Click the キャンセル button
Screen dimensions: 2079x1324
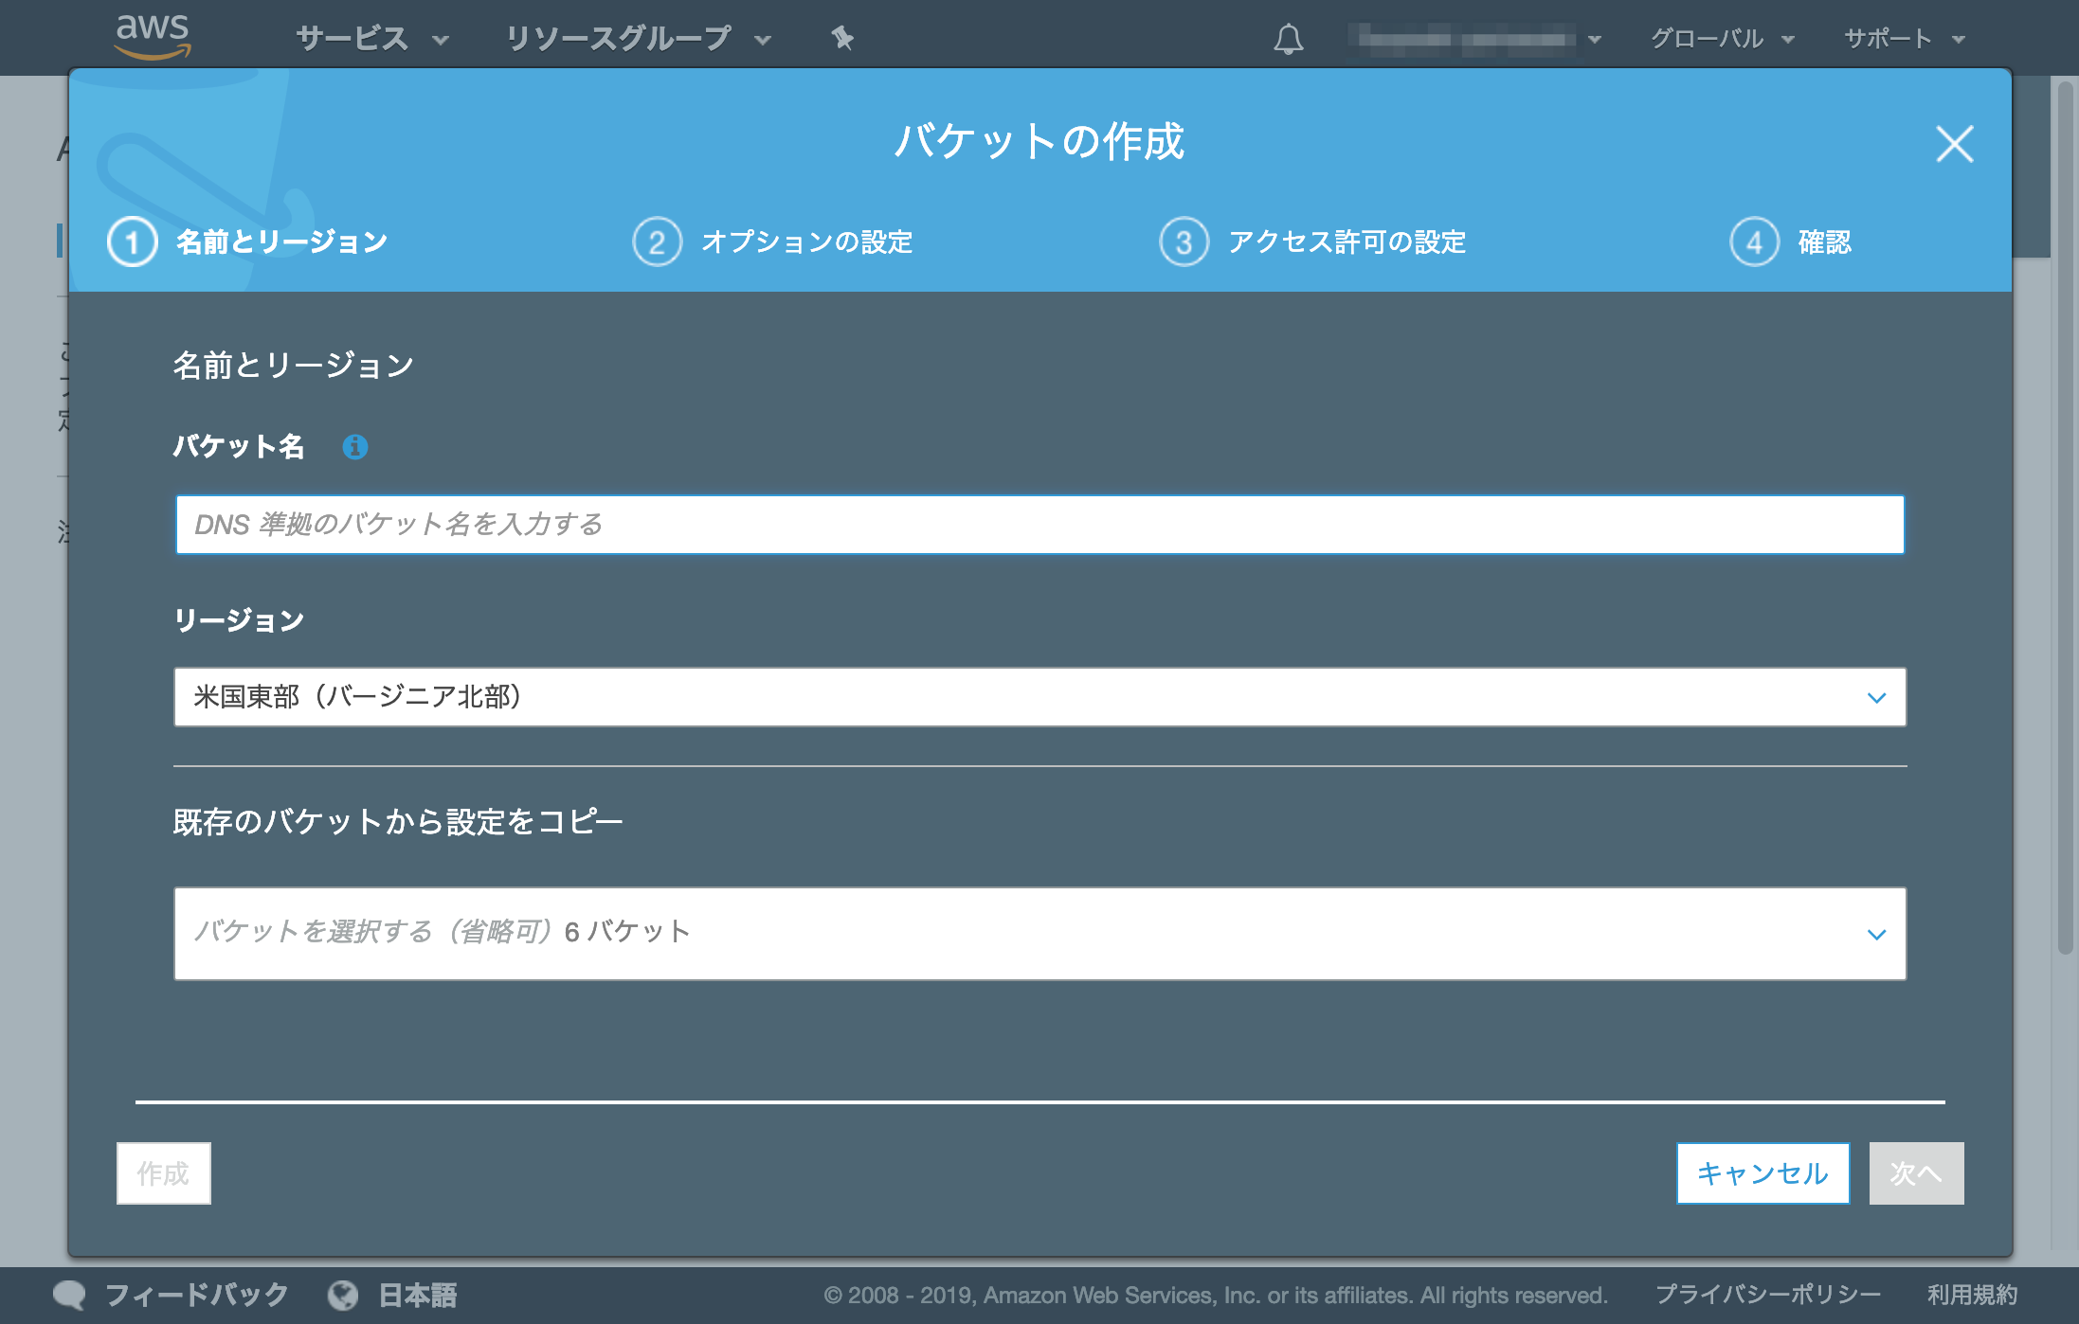pos(1763,1172)
